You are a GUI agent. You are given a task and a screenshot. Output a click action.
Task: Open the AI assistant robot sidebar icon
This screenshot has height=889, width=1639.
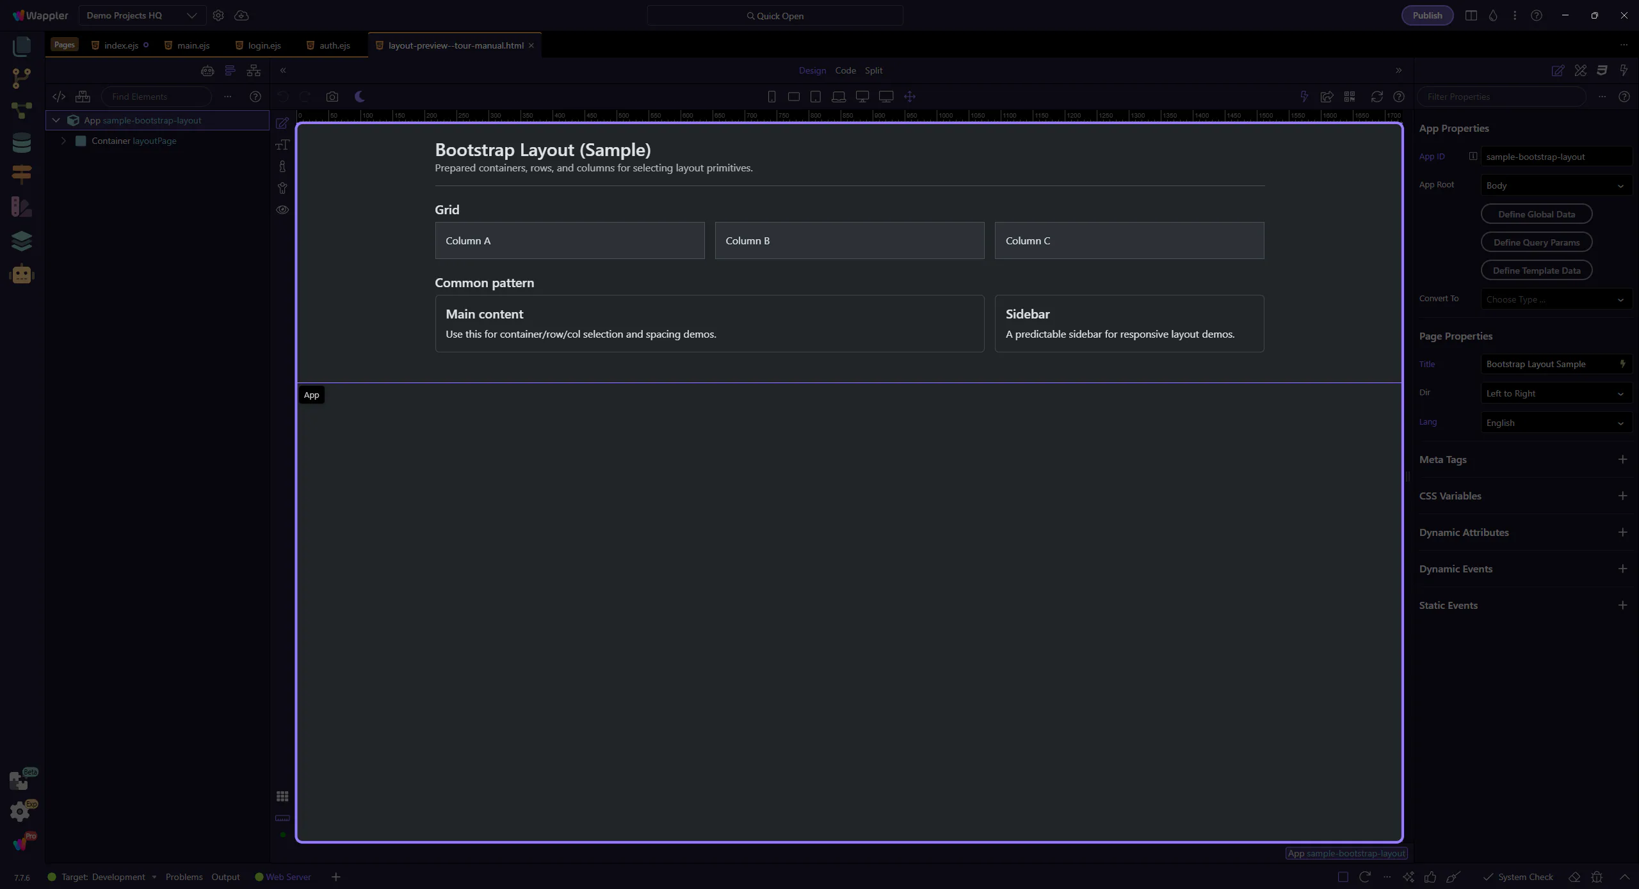tap(21, 274)
